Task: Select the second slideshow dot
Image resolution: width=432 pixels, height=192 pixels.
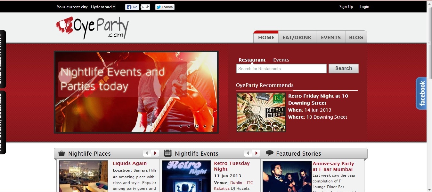Action: point(189,126)
